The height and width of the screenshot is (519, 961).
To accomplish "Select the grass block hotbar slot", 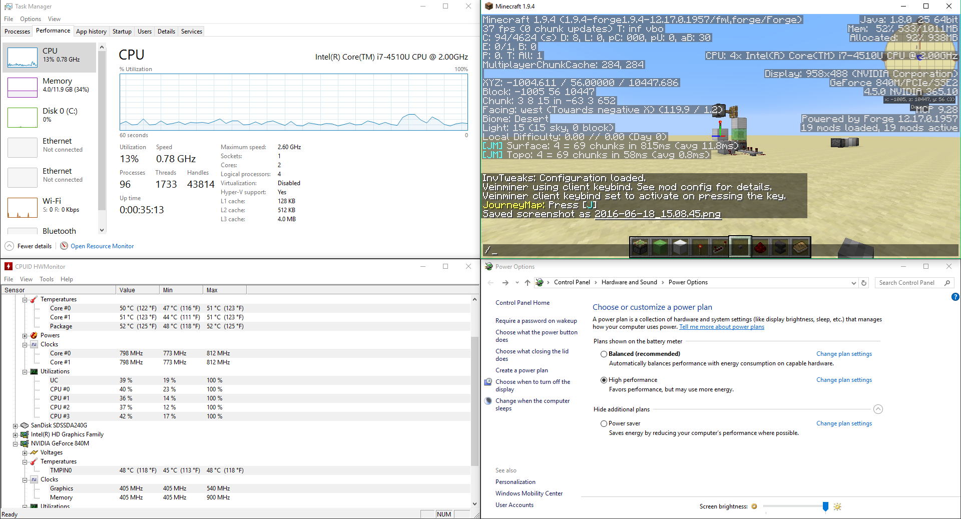I will pos(640,247).
